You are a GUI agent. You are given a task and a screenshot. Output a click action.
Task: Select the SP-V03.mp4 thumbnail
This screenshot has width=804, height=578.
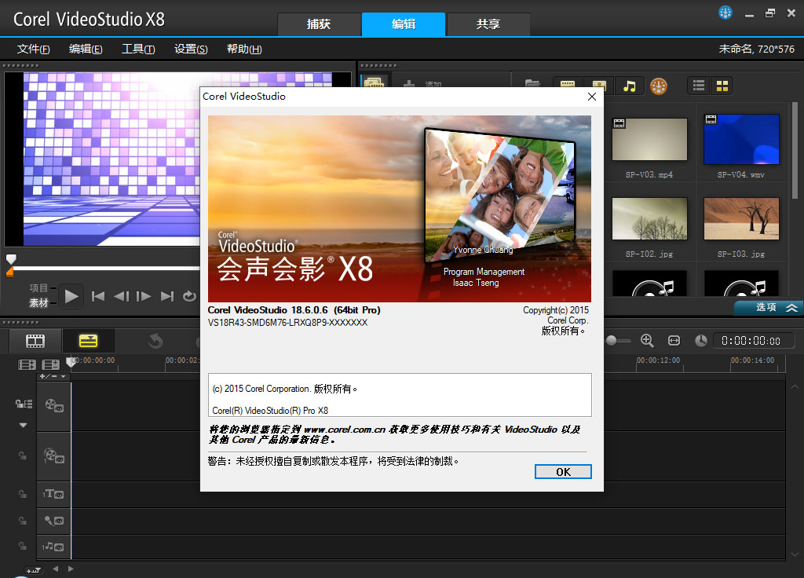[649, 140]
